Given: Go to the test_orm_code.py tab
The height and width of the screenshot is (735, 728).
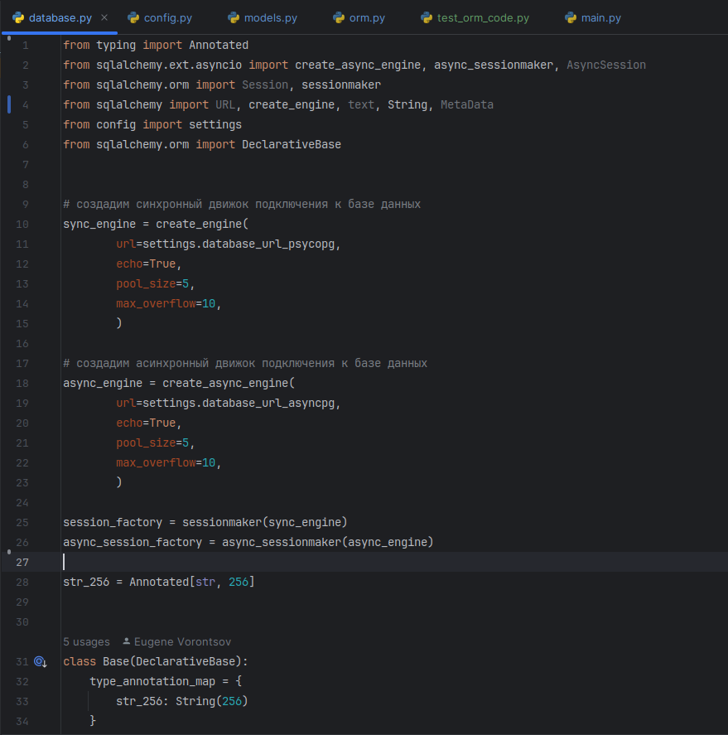Looking at the screenshot, I should click(x=475, y=17).
